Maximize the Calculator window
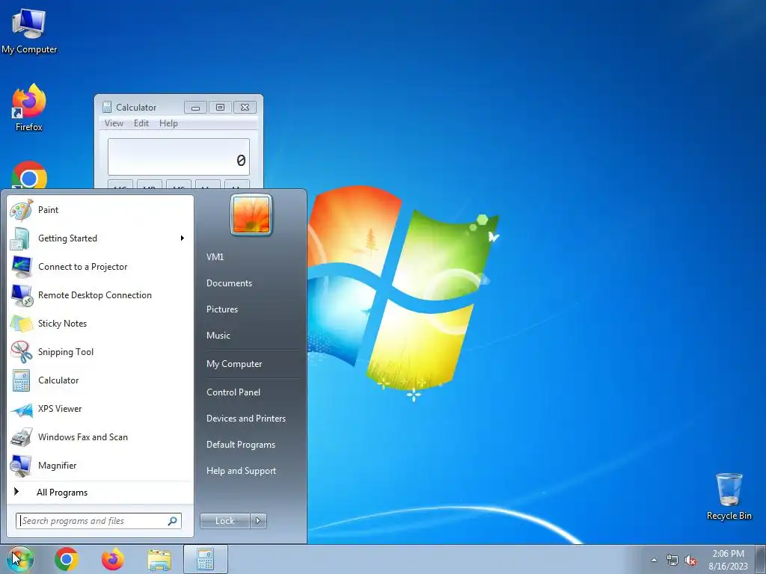The width and height of the screenshot is (766, 574). point(221,108)
